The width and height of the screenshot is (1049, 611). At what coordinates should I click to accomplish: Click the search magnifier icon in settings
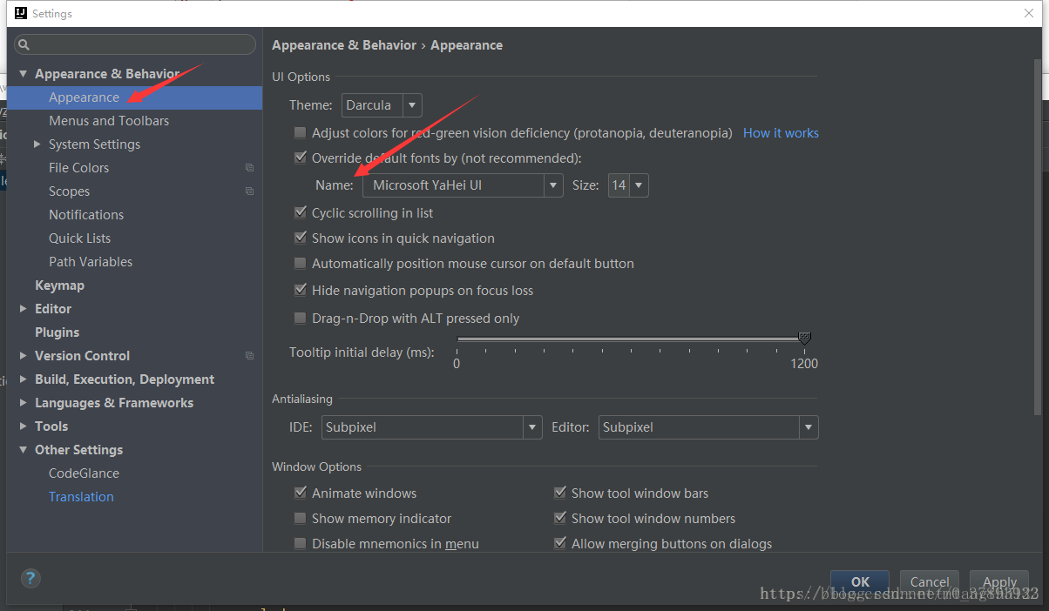click(x=24, y=44)
